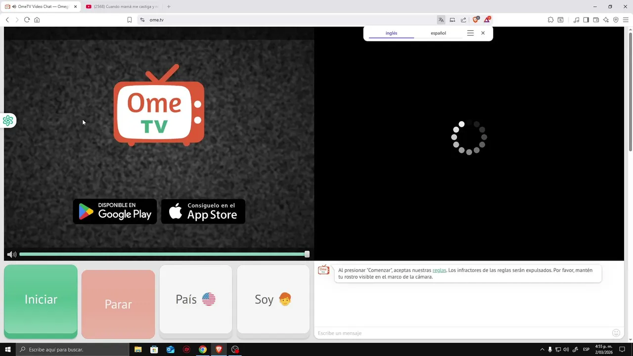Reload the ome.tv page
Image resolution: width=633 pixels, height=356 pixels.
coord(27,20)
